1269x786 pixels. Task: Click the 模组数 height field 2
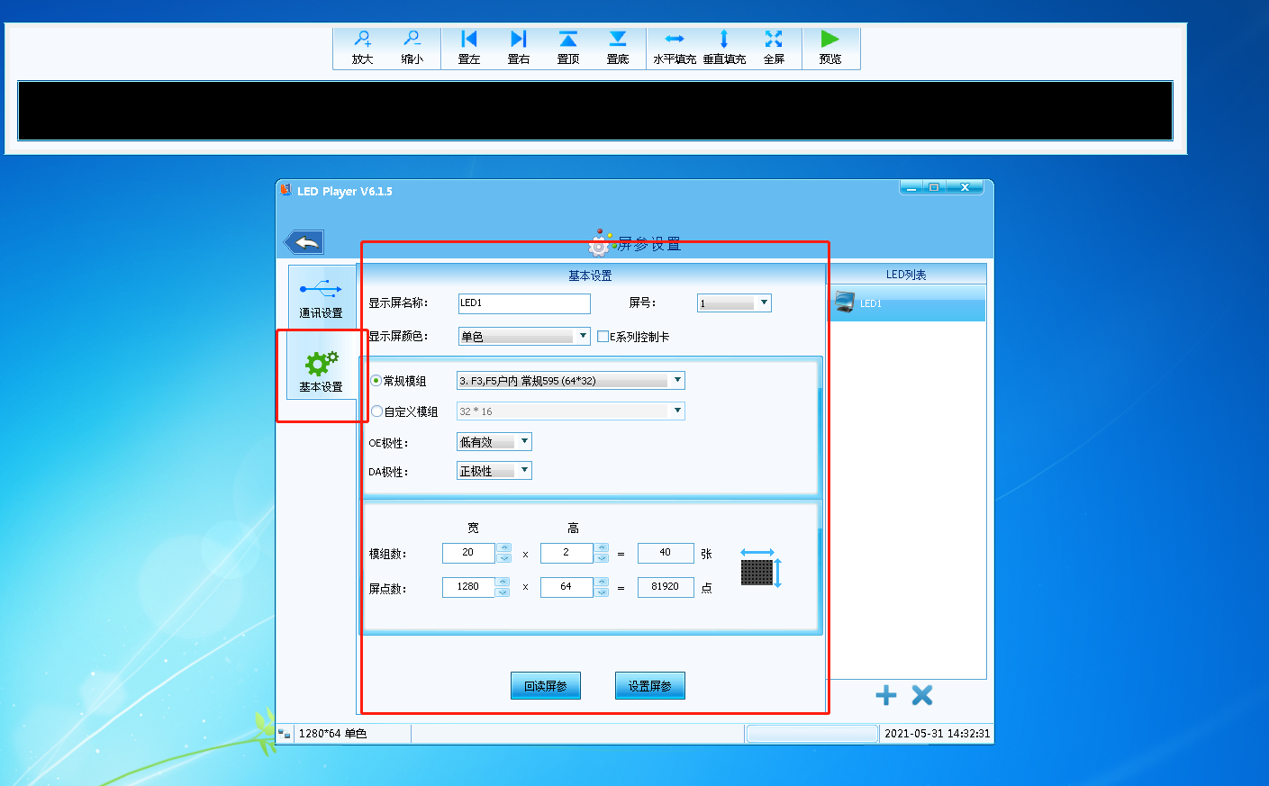click(x=567, y=553)
